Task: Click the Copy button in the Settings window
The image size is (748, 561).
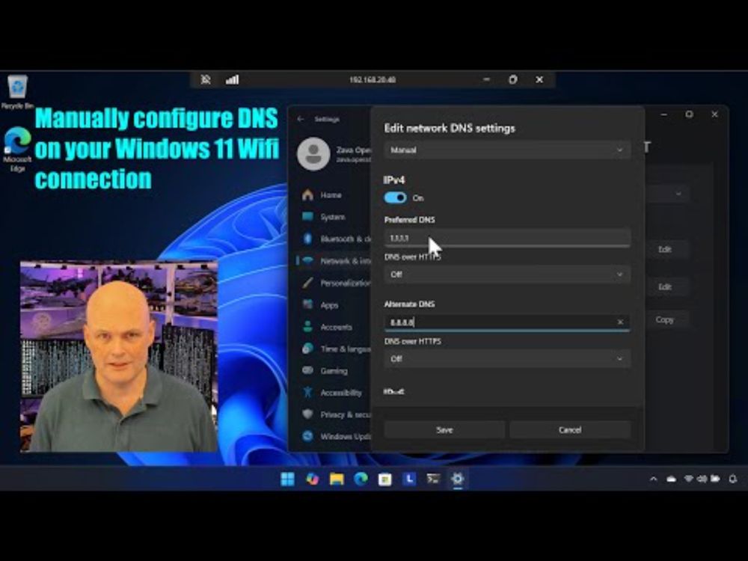Action: point(666,320)
